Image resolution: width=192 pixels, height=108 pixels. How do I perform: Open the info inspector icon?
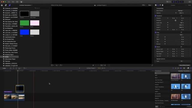[x=163, y=5]
